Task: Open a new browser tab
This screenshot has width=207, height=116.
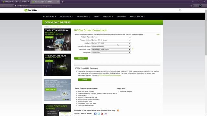Action: tap(63, 2)
